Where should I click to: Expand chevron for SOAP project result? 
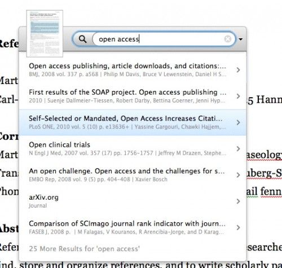pos(238,96)
